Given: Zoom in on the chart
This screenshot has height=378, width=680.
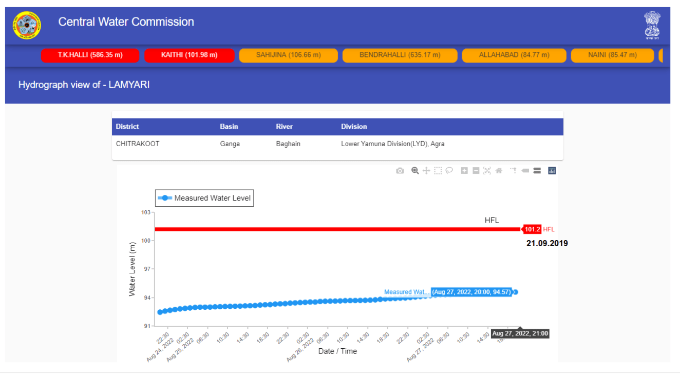Looking at the screenshot, I should click(464, 170).
